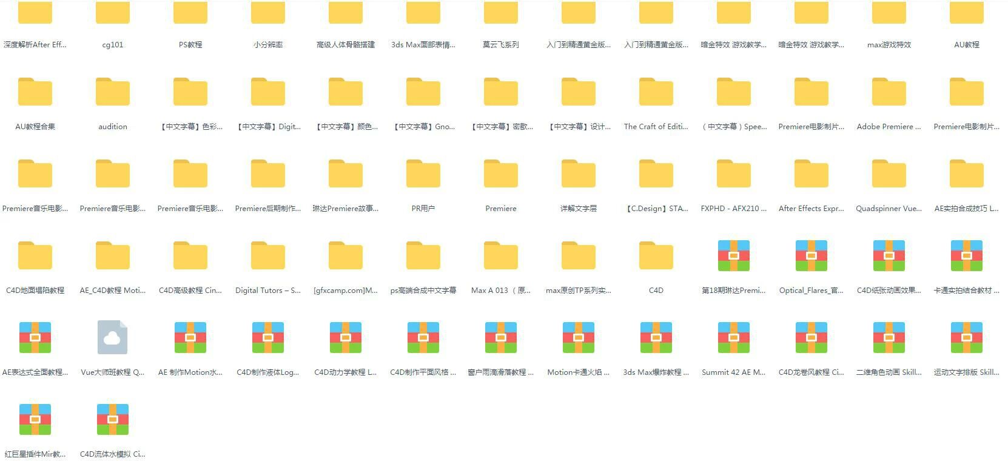
Task: Select the 第18期琳达Premi... archive icon
Action: click(734, 255)
